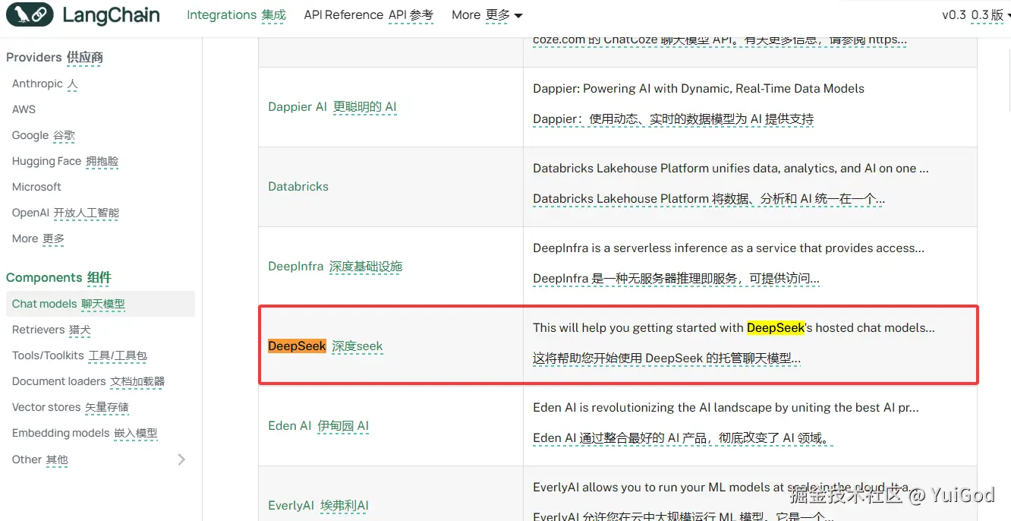This screenshot has height=521, width=1011.
Task: Select AWS in Providers sidebar
Action: 24,109
